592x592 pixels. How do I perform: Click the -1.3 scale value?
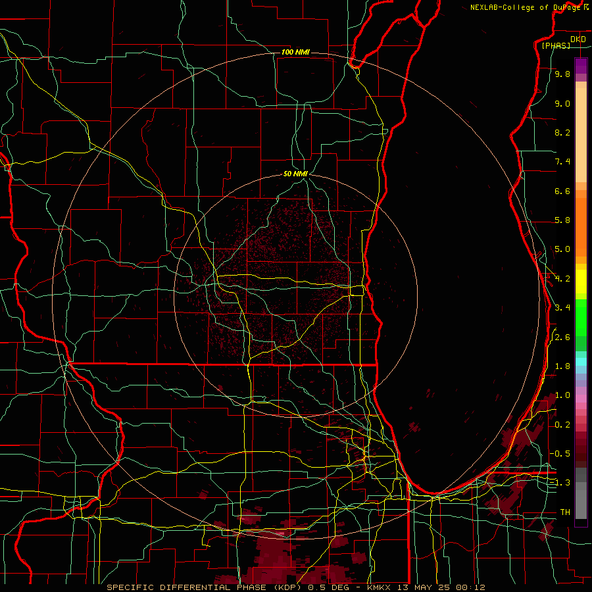click(x=560, y=483)
